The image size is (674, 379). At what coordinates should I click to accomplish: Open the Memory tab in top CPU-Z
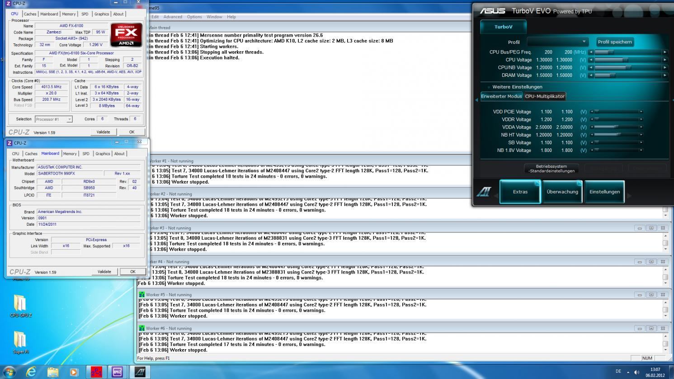[x=69, y=14]
